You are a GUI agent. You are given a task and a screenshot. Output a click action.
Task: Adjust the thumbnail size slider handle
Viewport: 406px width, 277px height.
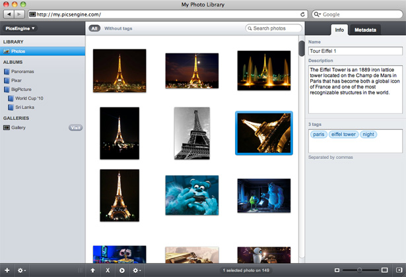point(359,270)
